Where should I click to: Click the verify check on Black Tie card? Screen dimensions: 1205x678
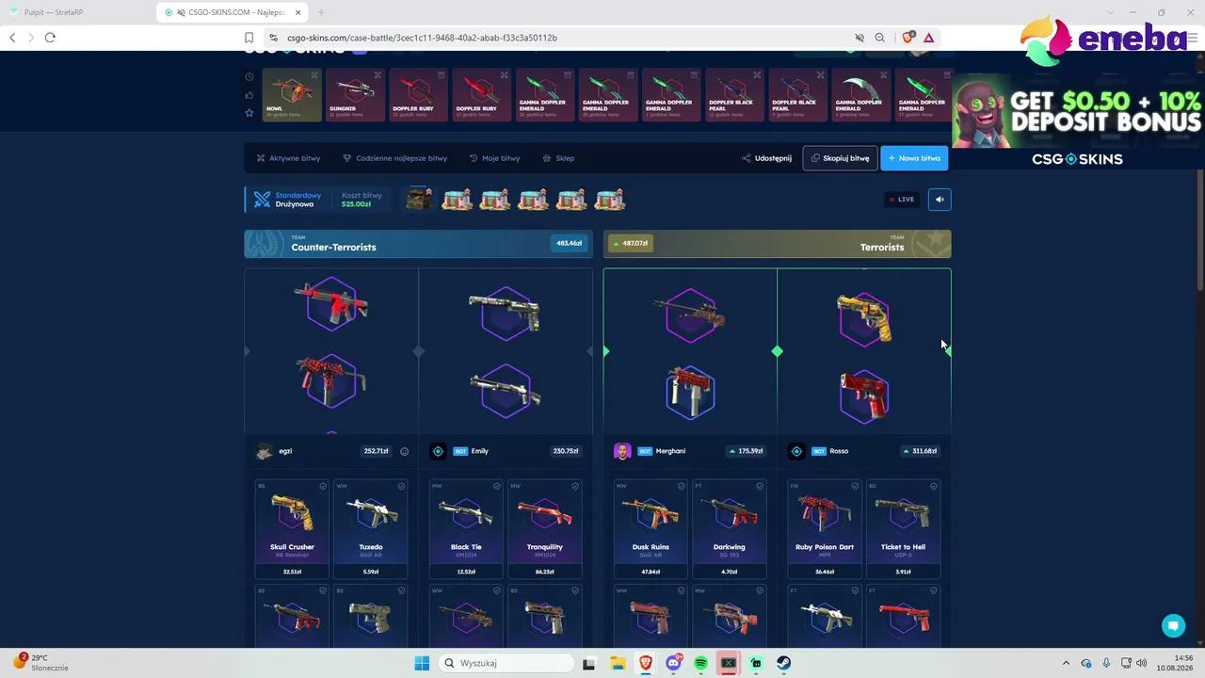pos(497,487)
